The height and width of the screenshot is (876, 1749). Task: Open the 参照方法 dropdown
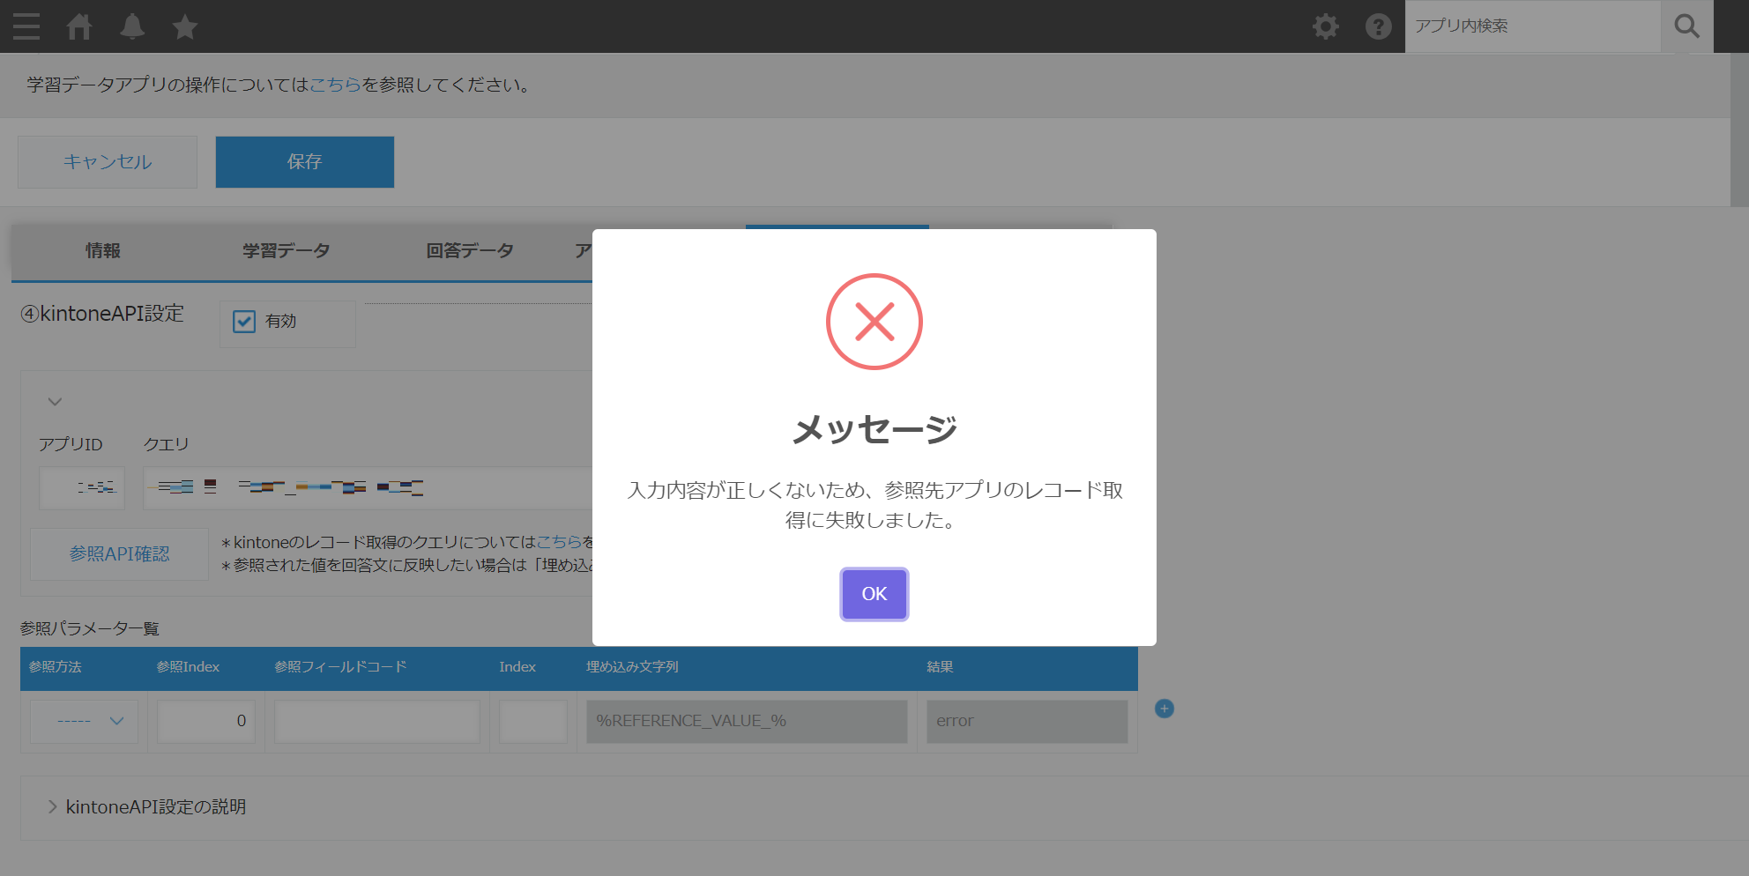point(85,721)
